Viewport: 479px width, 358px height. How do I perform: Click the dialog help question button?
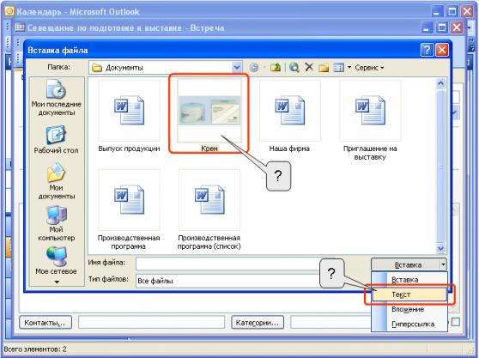click(x=427, y=50)
